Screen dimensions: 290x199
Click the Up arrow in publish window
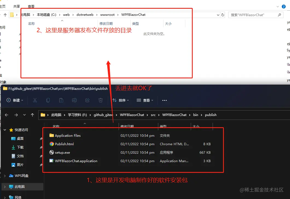32,115
